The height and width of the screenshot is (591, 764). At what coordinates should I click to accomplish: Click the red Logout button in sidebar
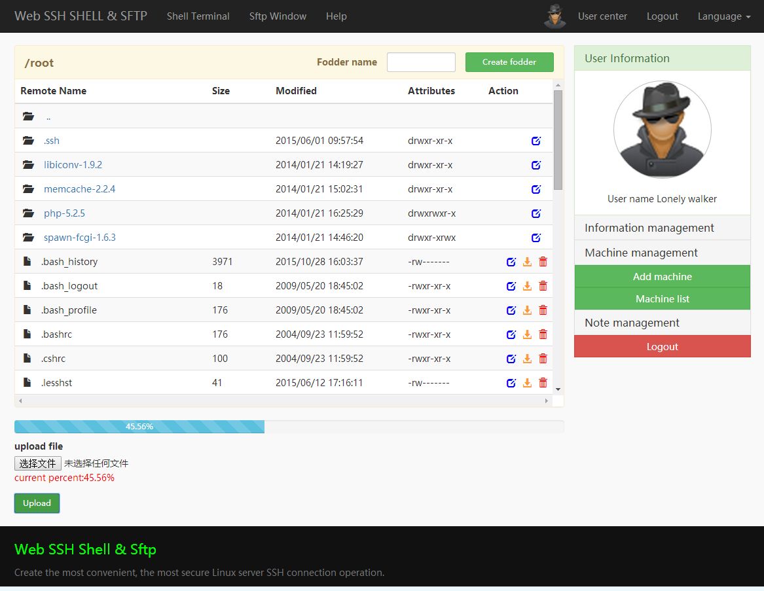662,347
